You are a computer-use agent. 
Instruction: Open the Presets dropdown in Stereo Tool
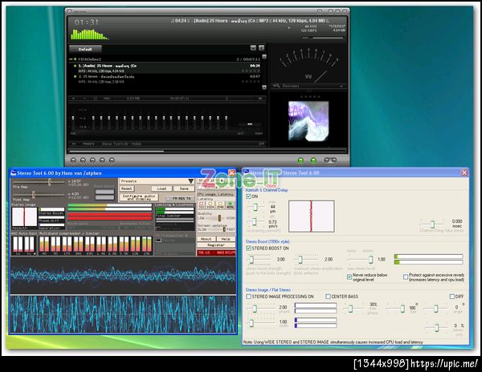pyautogui.click(x=157, y=181)
